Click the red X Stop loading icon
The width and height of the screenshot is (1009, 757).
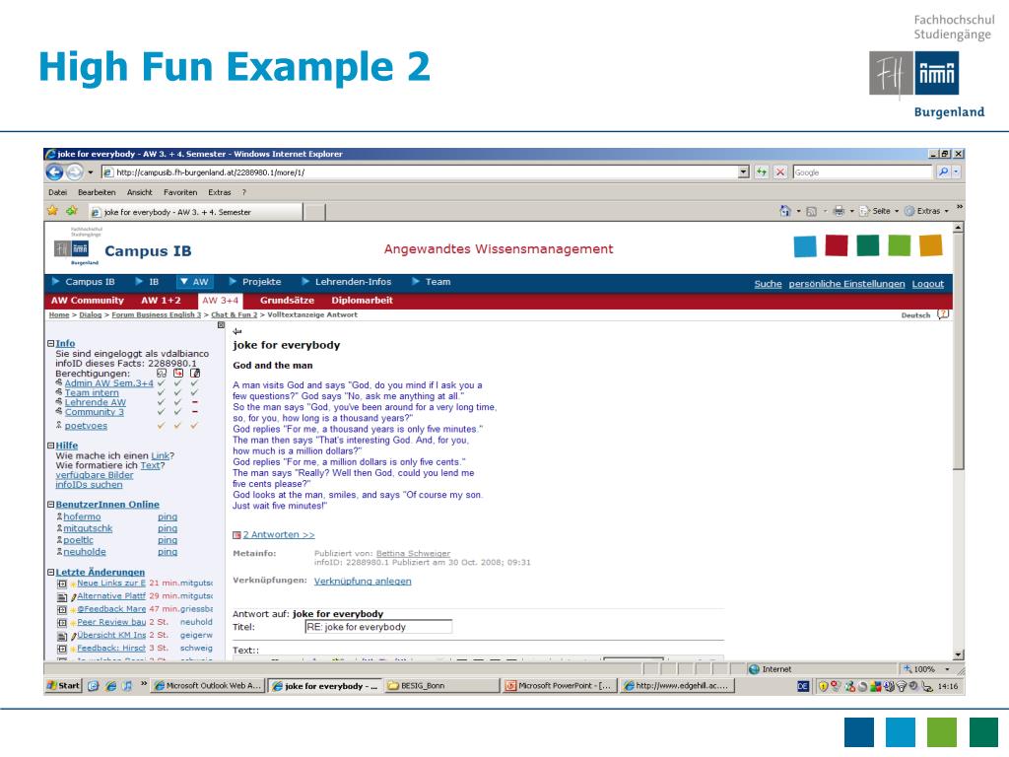(x=780, y=172)
